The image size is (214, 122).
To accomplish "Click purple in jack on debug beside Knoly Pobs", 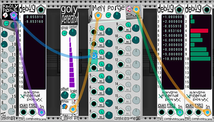I will click(42, 112).
